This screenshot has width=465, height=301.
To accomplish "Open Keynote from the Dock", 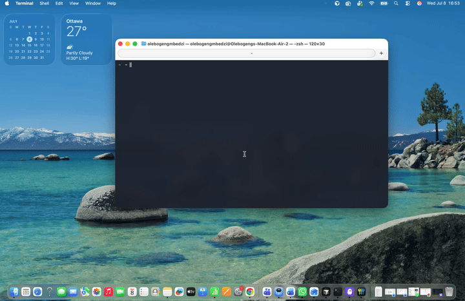I will (x=203, y=292).
